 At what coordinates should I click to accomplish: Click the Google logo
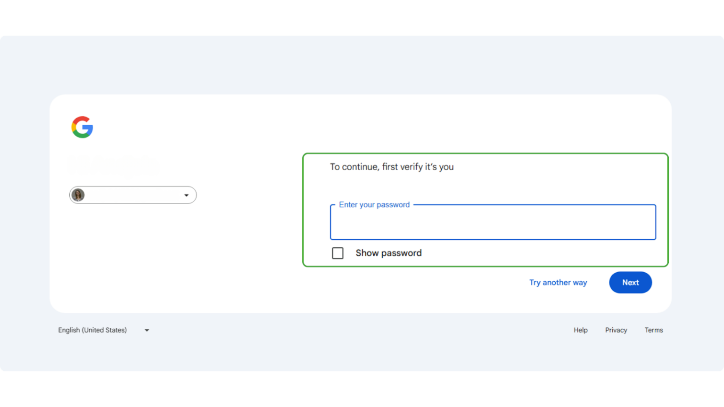(82, 127)
